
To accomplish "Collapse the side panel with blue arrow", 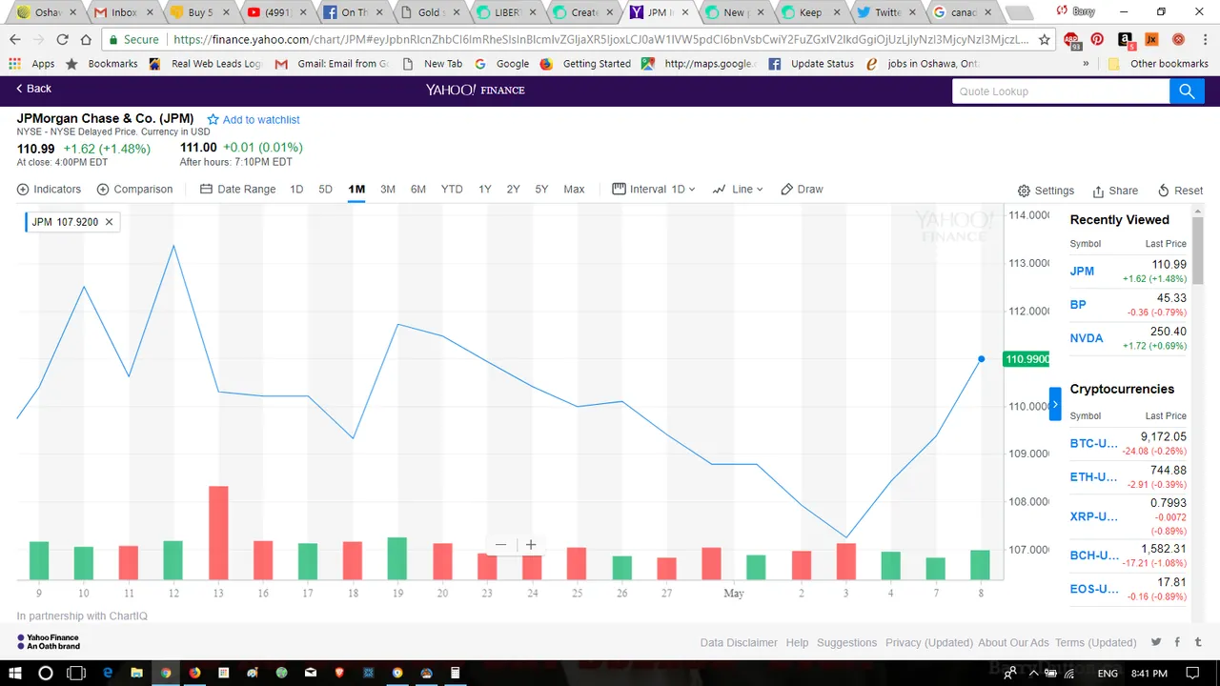I will [x=1055, y=404].
